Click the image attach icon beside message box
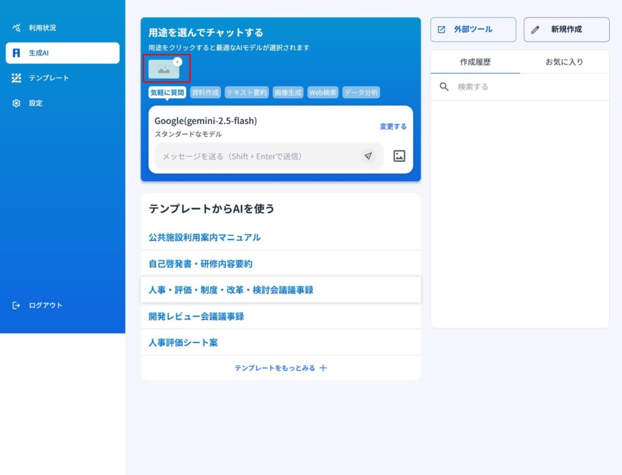622x475 pixels. click(x=399, y=156)
